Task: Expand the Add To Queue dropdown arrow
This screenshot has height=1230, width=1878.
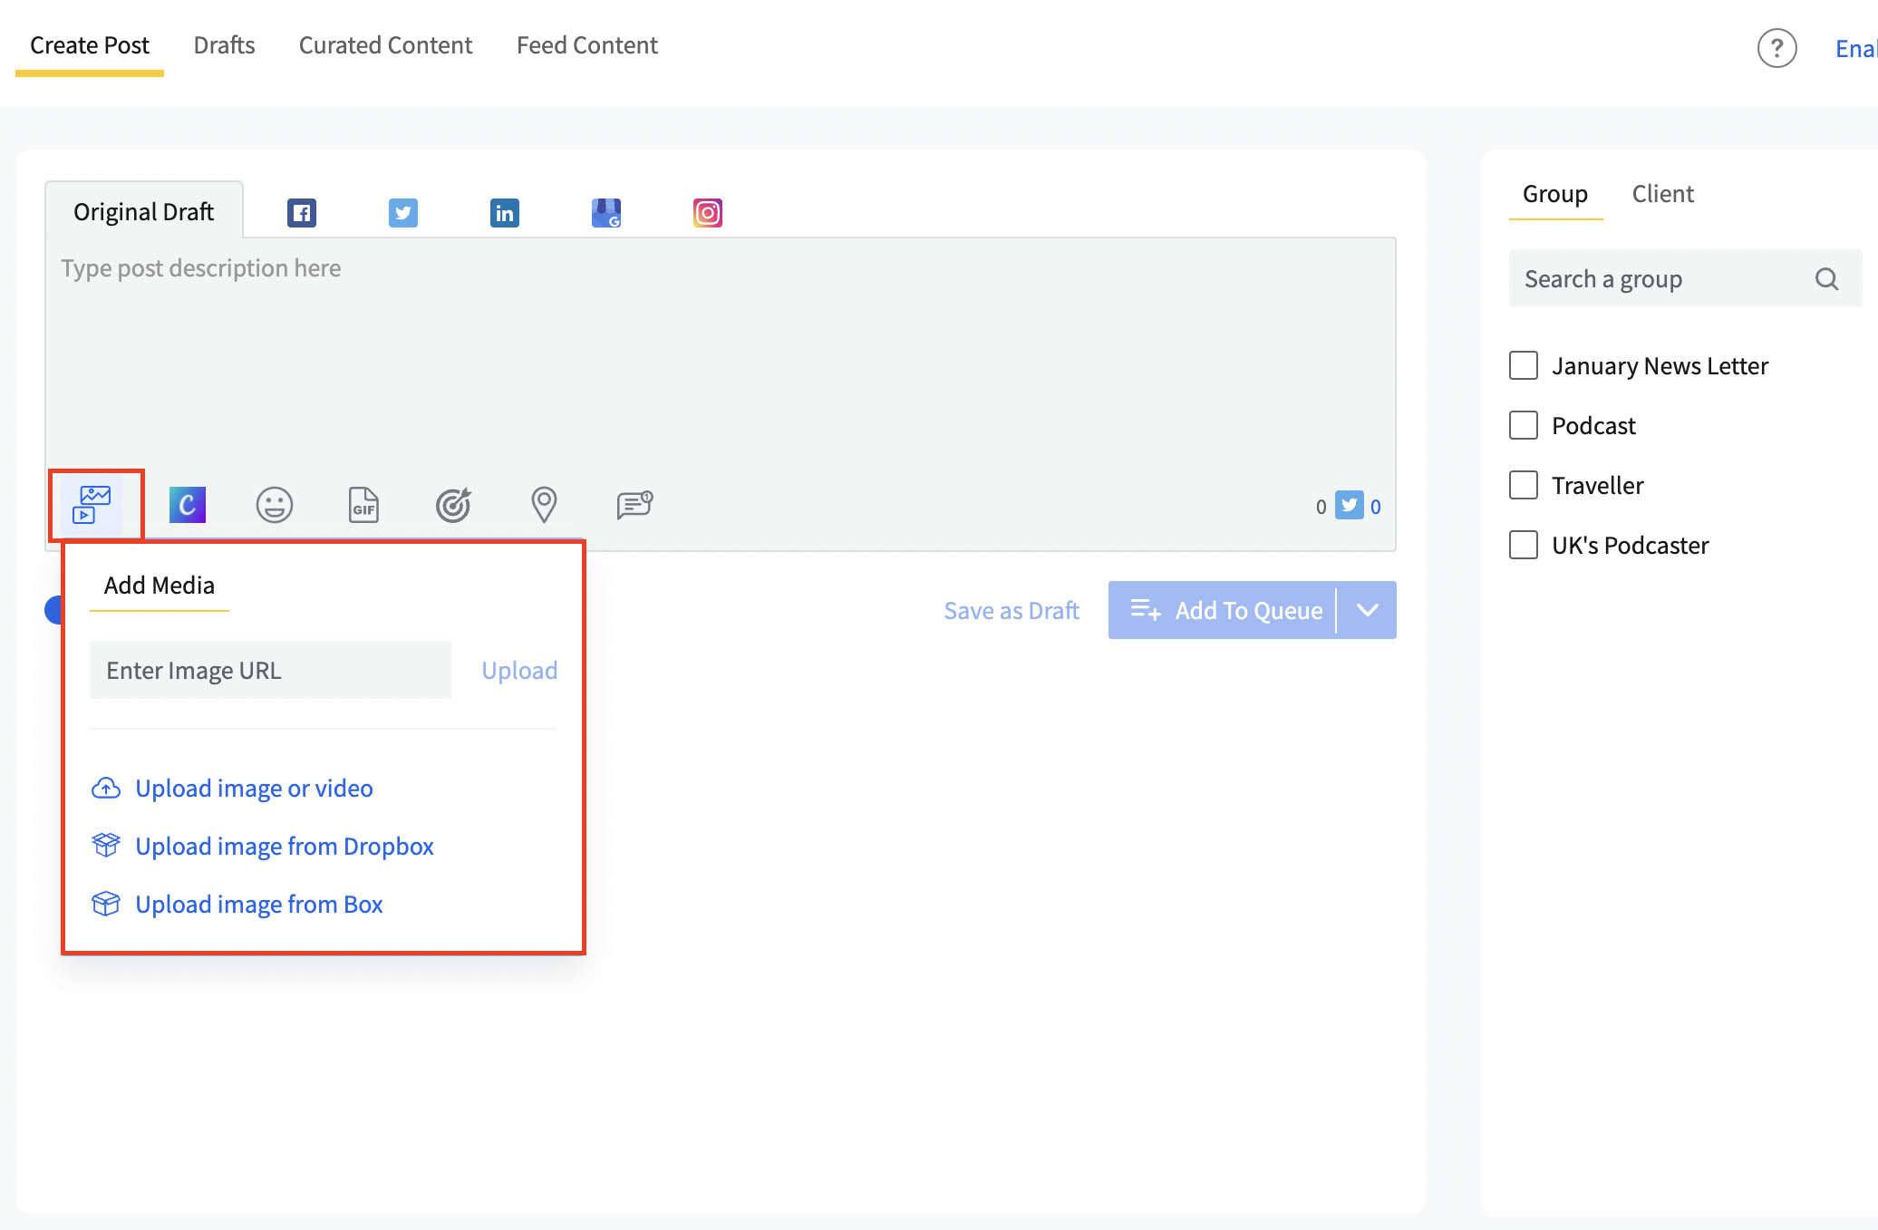Action: [1367, 610]
